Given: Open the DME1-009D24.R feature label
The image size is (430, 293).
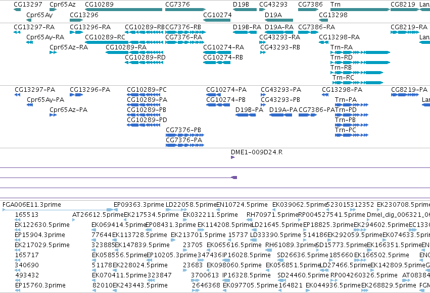Looking at the screenshot, I should (x=257, y=152).
